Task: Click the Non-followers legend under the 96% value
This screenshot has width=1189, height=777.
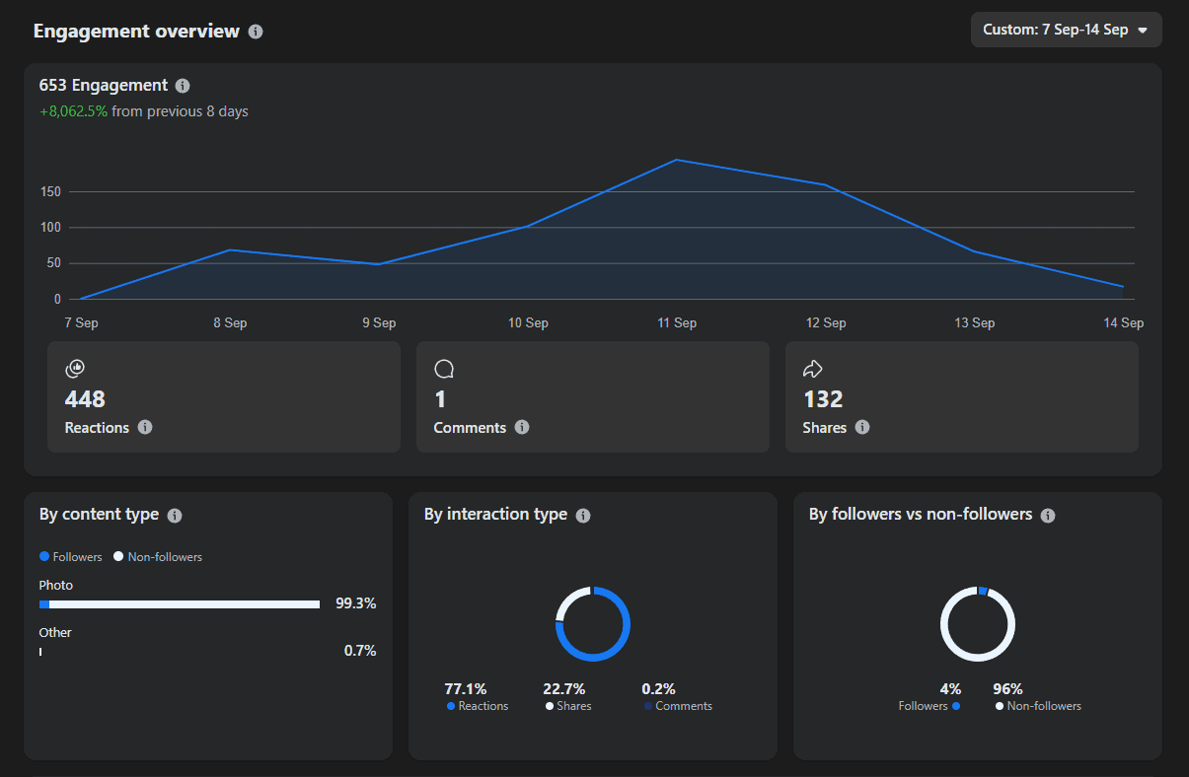Action: click(x=1038, y=706)
